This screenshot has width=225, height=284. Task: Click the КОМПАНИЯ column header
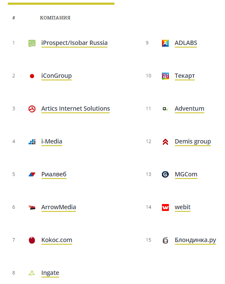click(55, 18)
